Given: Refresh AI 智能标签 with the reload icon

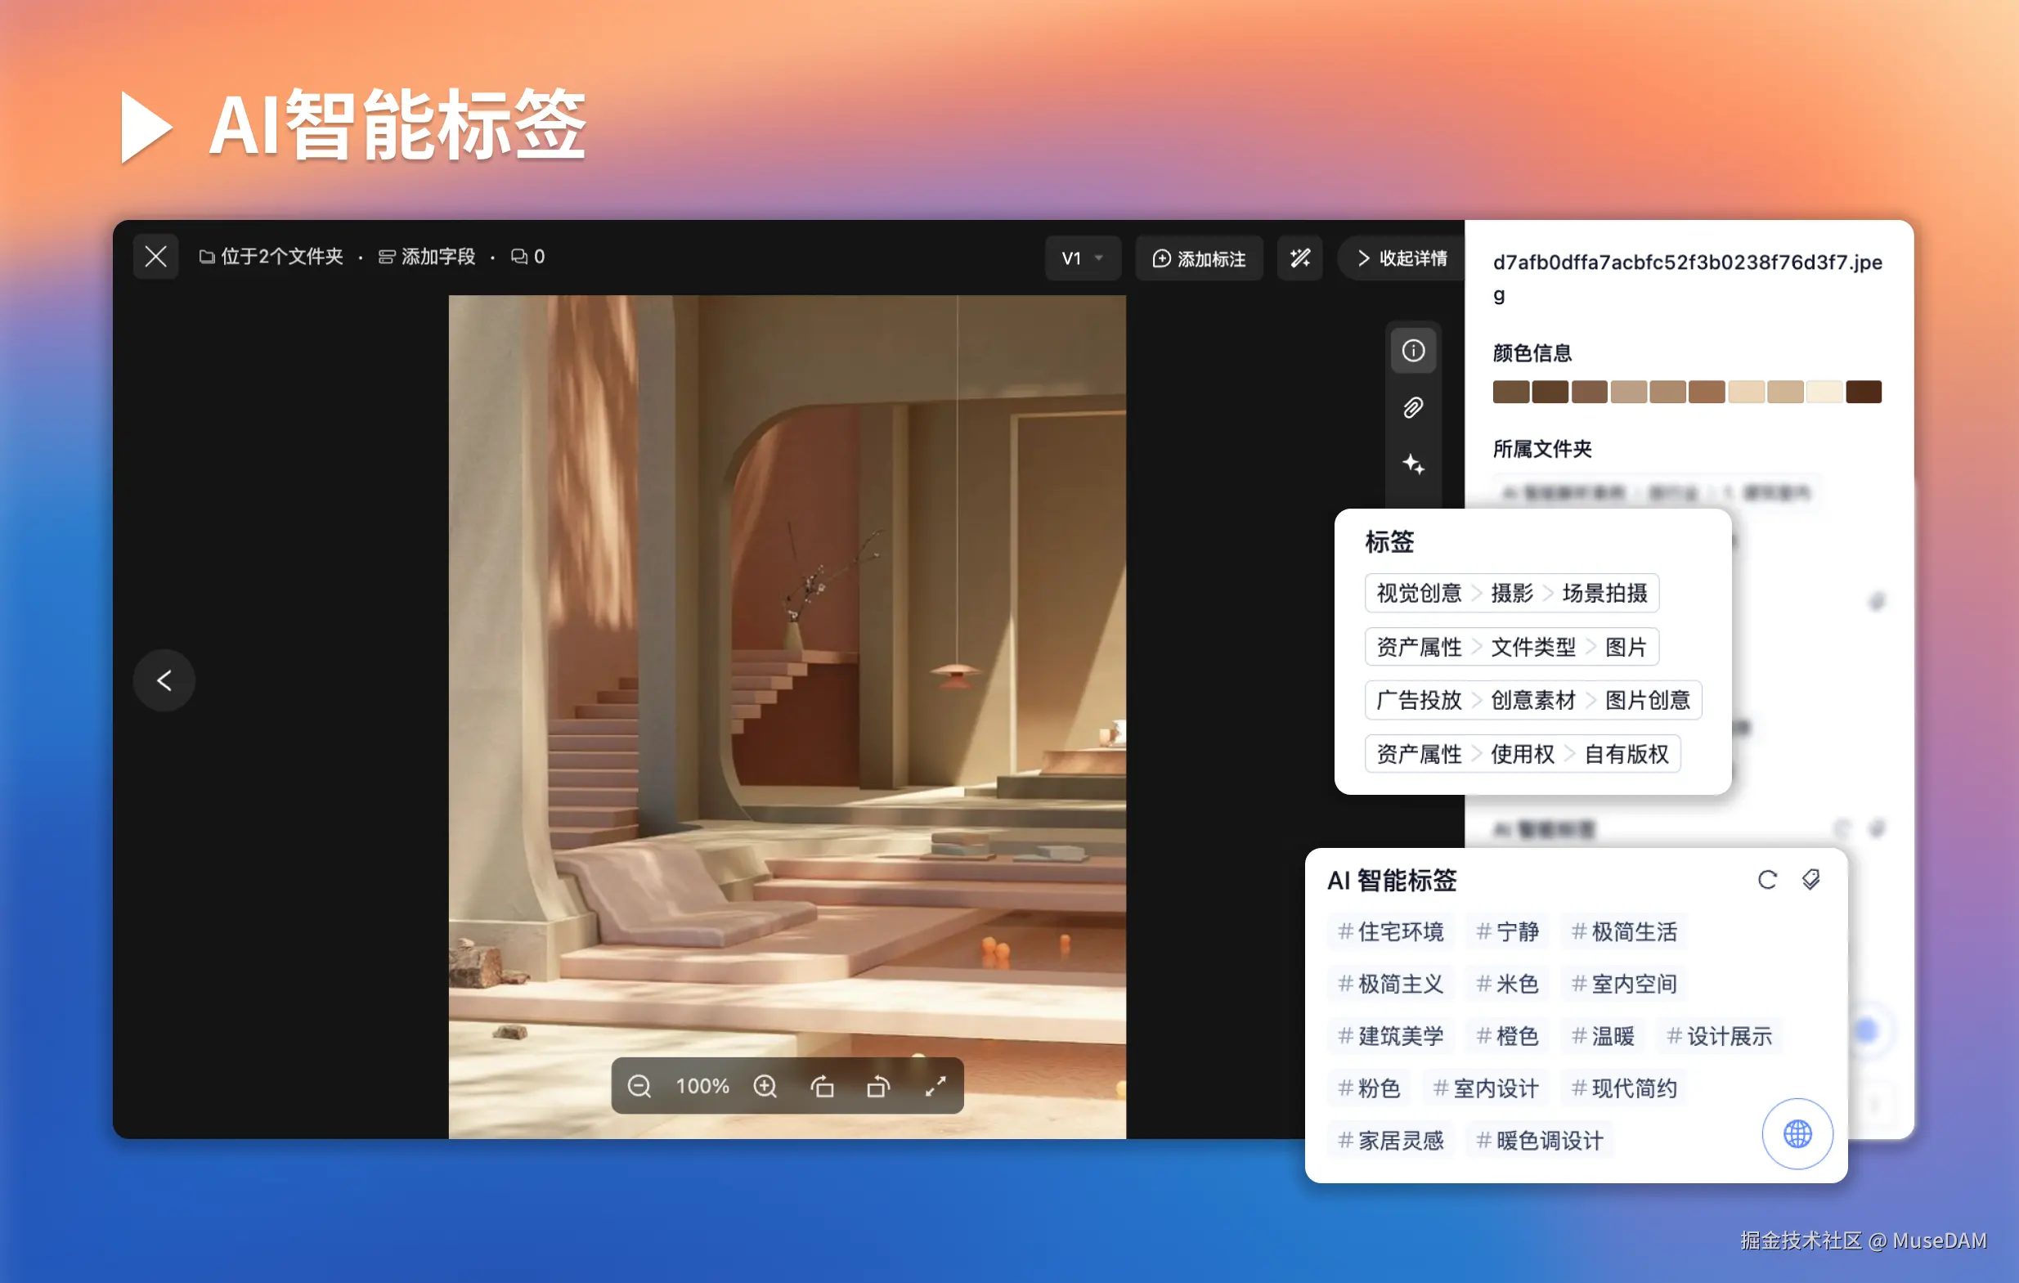Looking at the screenshot, I should tap(1767, 881).
